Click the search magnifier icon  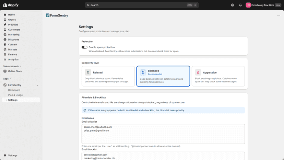88,5
